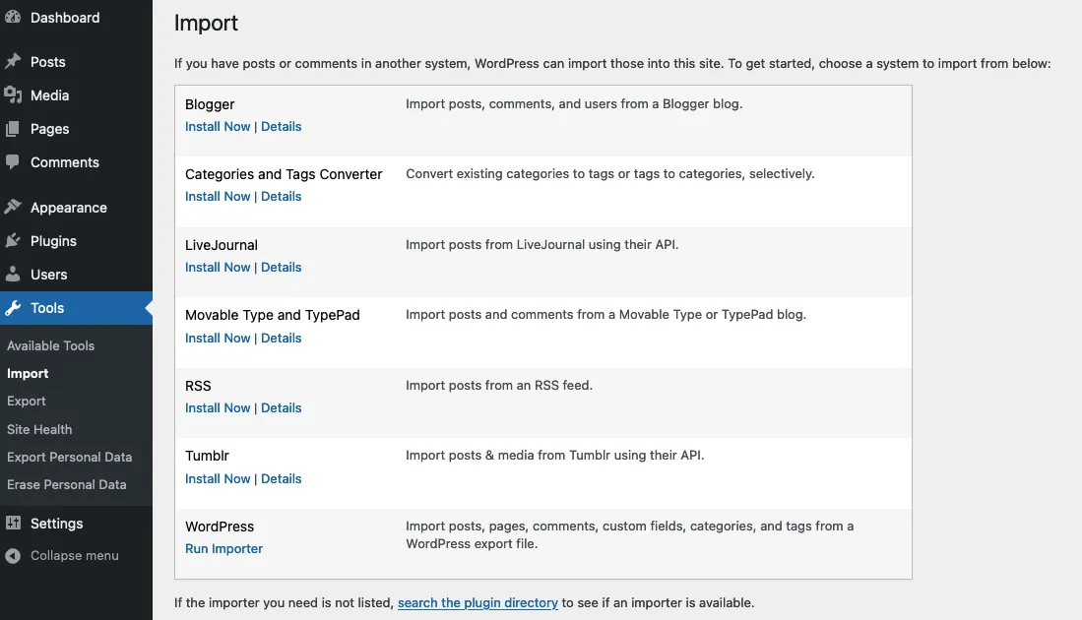The width and height of the screenshot is (1082, 620).
Task: Click the Dashboard gauge icon
Action: [x=13, y=18]
